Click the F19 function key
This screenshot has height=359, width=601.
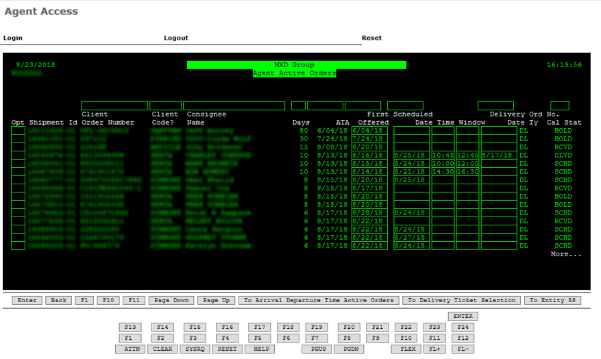click(317, 327)
